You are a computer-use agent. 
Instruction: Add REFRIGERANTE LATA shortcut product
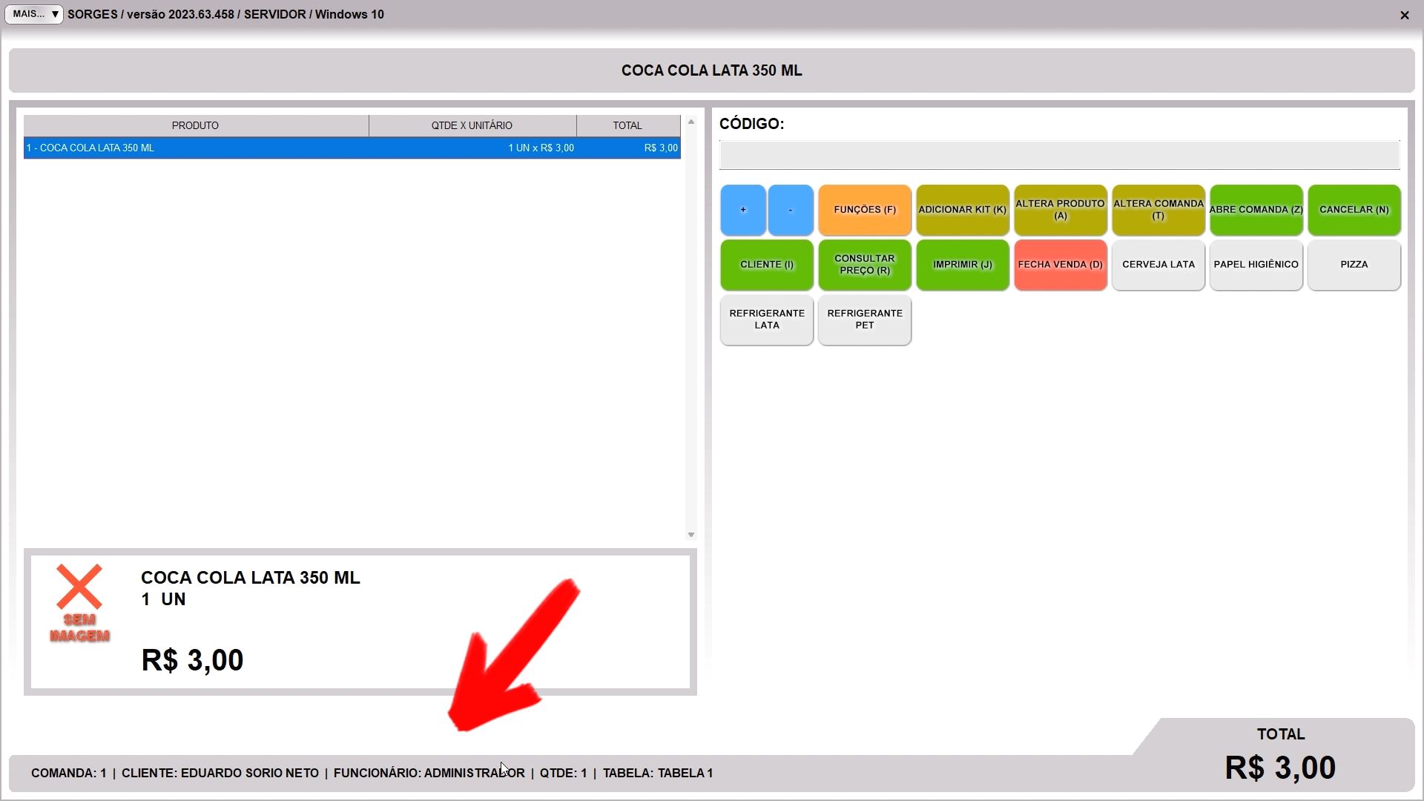point(767,320)
